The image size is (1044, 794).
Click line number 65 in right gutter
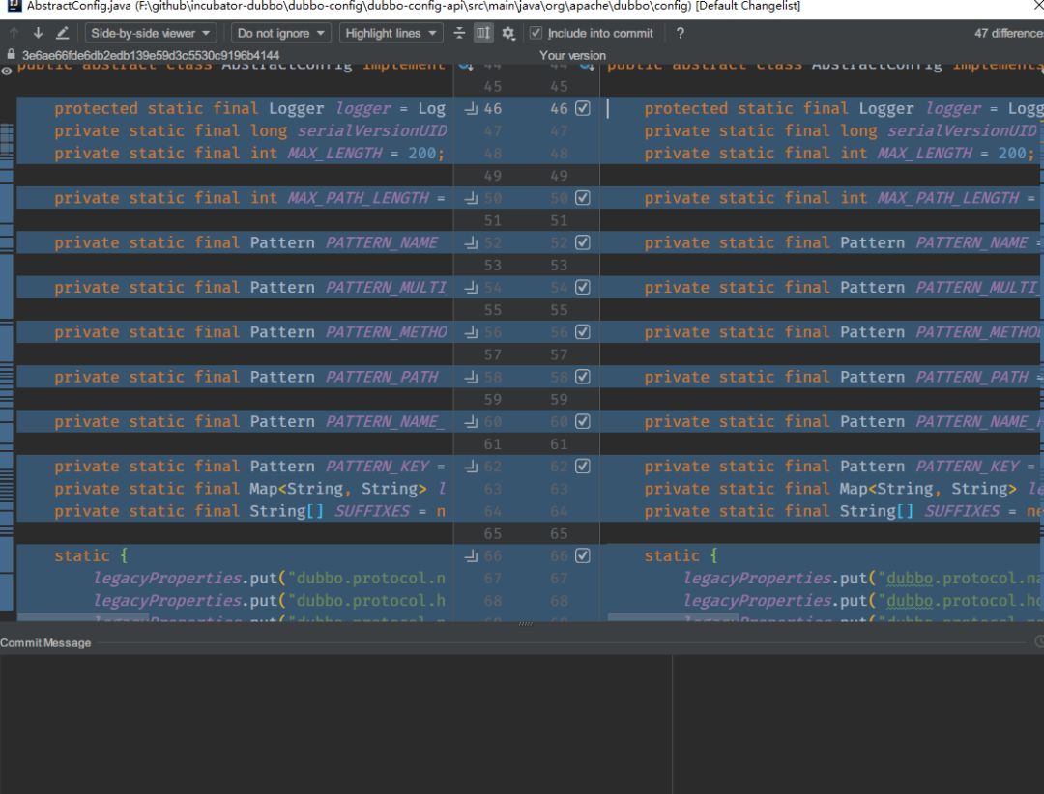559,534
